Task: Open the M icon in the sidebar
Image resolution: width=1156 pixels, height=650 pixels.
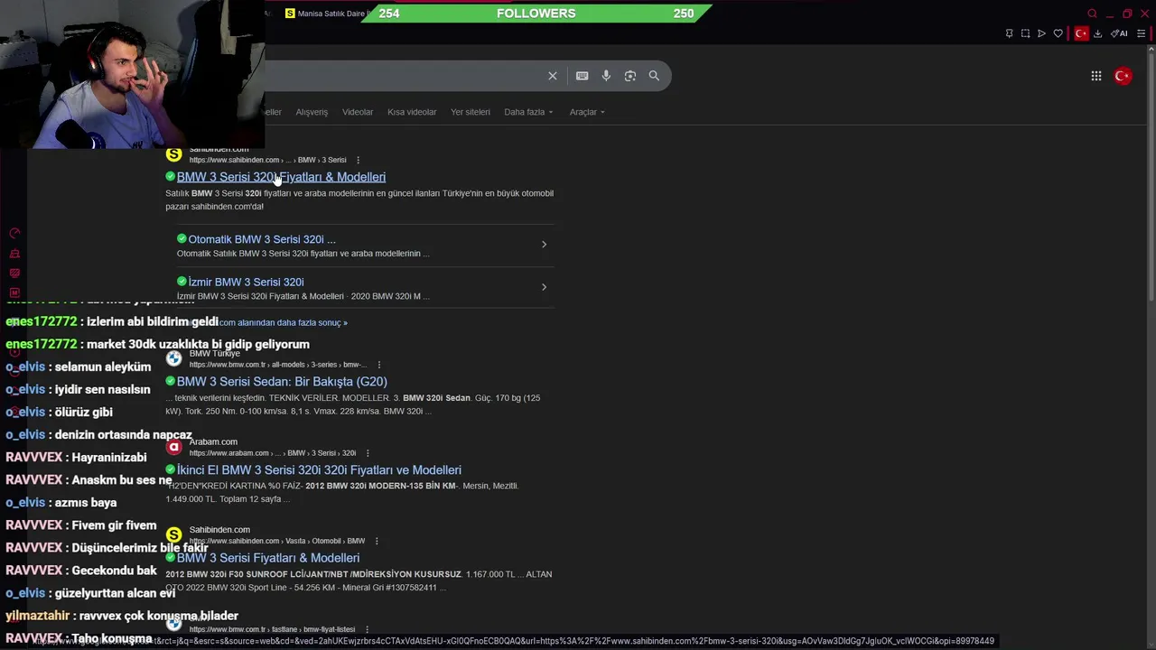Action: coord(14,292)
